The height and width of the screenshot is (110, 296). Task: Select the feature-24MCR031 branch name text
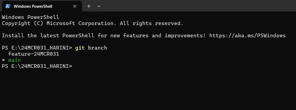[34, 54]
